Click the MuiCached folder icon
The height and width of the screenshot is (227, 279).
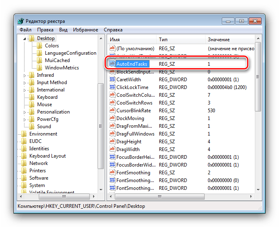tap(40, 60)
